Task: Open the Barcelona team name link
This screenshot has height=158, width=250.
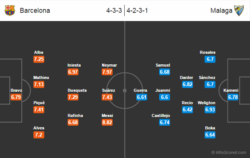Action: (x=35, y=11)
